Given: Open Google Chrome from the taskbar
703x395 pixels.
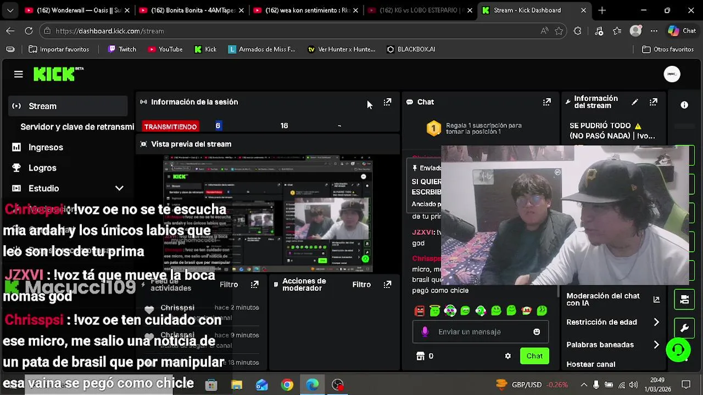Looking at the screenshot, I should point(287,385).
